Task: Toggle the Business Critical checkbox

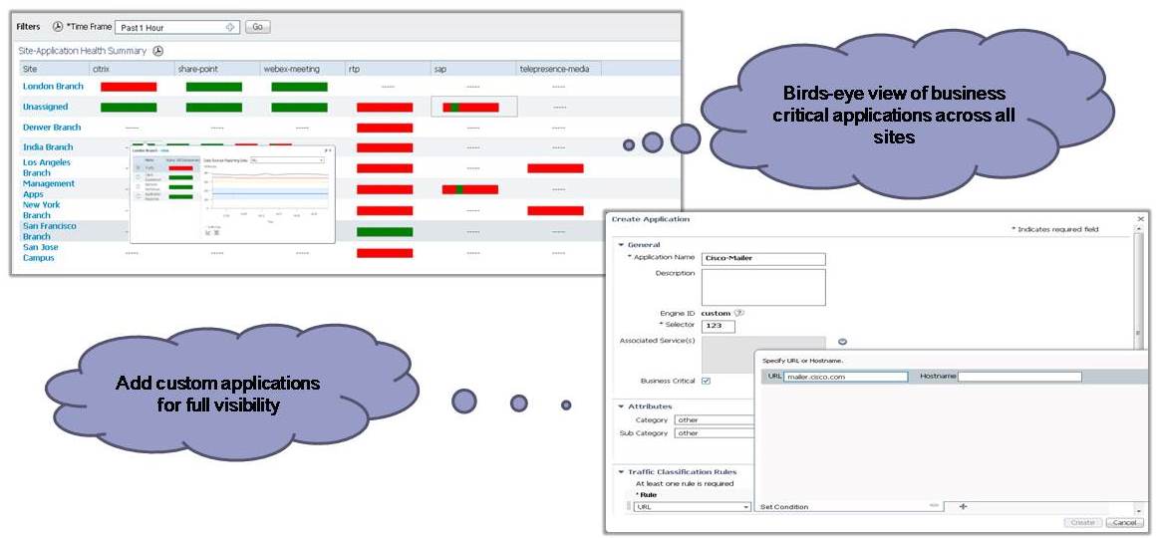Action: (706, 381)
